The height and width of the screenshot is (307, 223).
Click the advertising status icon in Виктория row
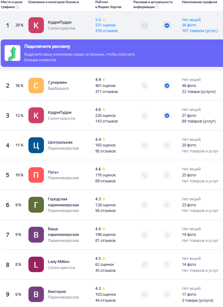[x=144, y=294]
